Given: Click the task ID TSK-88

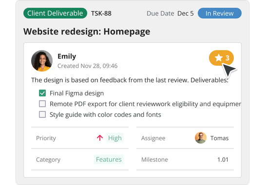Looking at the screenshot, I should pos(101,13).
